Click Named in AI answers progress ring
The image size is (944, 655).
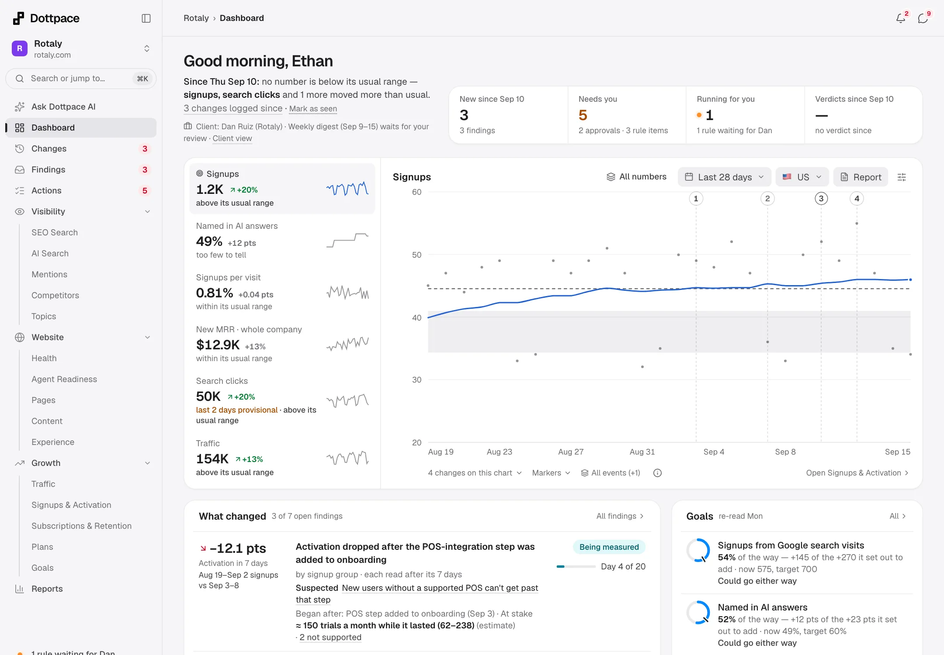pos(698,612)
